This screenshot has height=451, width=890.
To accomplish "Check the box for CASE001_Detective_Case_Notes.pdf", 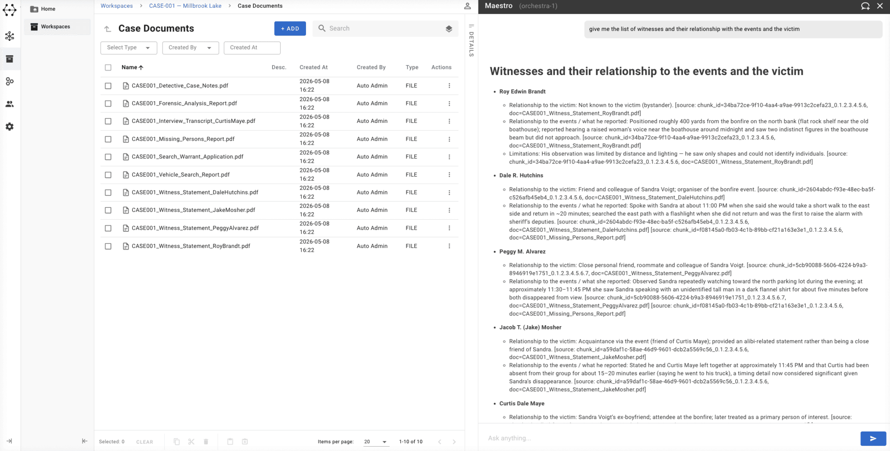I will click(108, 86).
